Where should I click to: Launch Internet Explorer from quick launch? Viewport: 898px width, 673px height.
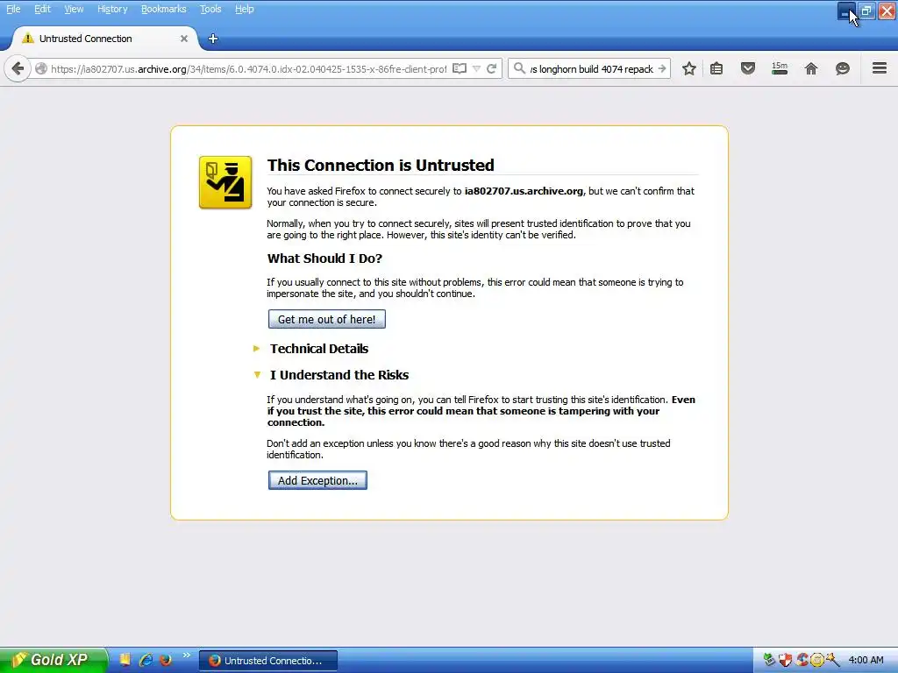click(x=146, y=660)
